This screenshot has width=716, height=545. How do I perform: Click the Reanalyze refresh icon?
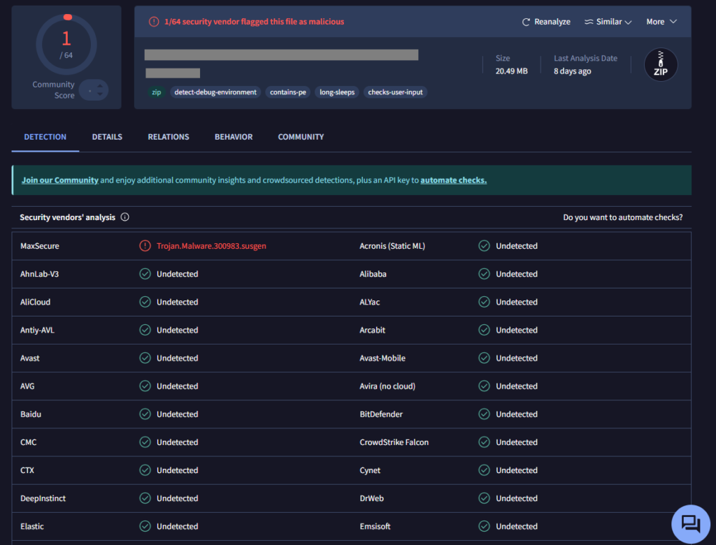pos(526,22)
